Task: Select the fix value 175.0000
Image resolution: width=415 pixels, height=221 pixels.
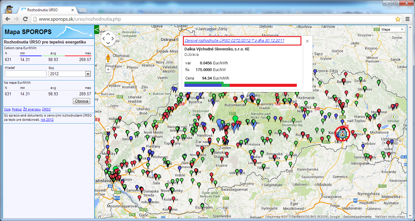Action: point(204,70)
